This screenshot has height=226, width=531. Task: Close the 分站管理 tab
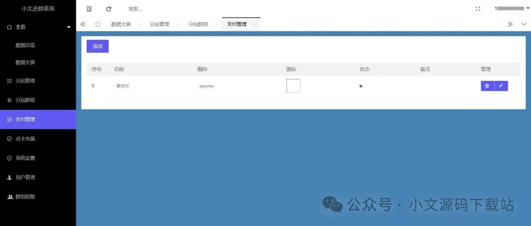point(177,25)
